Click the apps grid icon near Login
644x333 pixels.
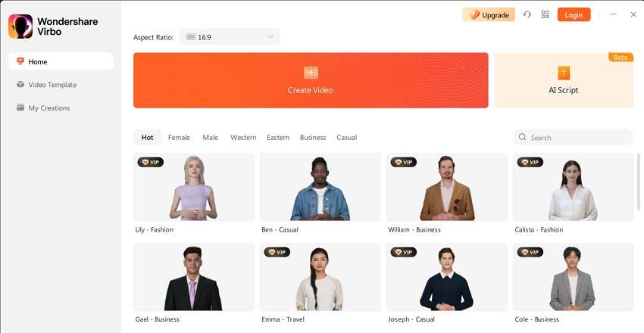546,15
